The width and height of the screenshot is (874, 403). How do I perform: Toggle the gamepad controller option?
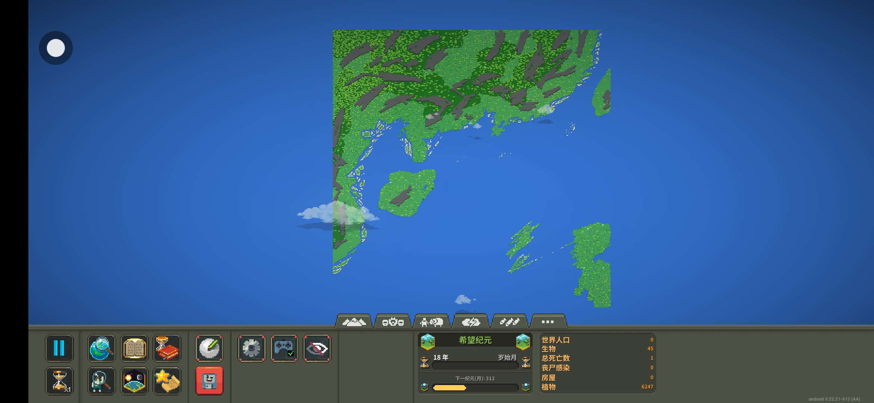tap(284, 348)
